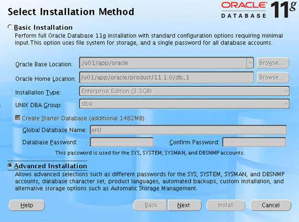Click the Advanced Installation label text
The height and width of the screenshot is (222, 299).
coord(51,166)
